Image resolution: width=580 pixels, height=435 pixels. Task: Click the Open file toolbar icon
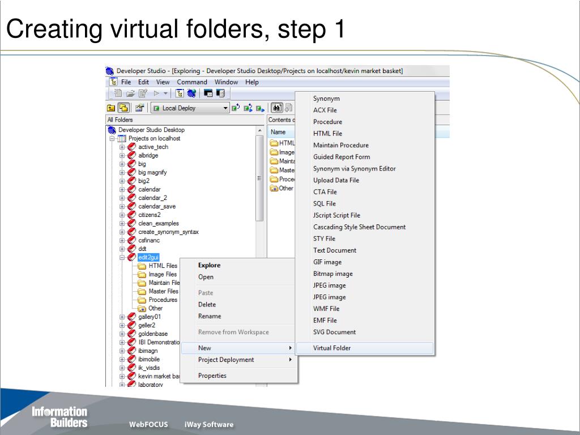coord(131,93)
